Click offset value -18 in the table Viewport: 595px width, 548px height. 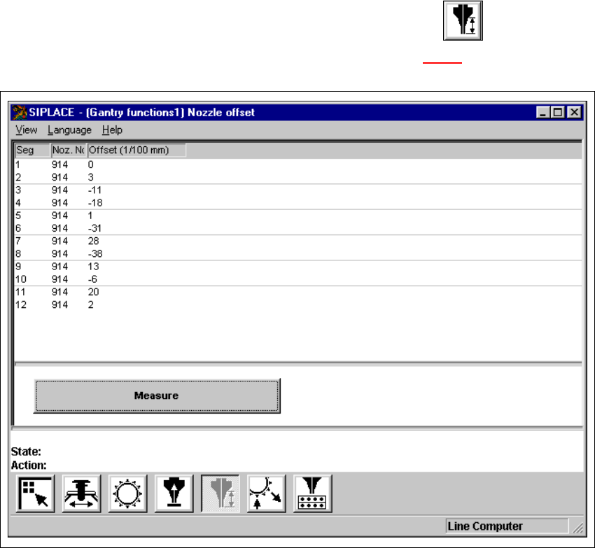pos(95,203)
